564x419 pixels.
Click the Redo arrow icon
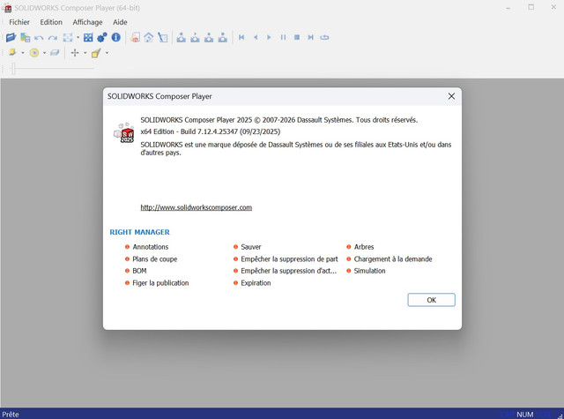pos(53,37)
